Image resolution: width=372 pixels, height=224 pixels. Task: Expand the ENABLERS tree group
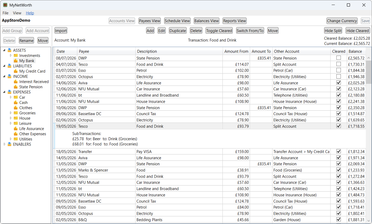coord(4,144)
